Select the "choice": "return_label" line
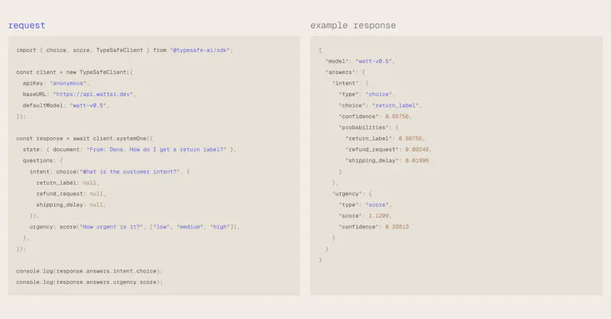Screen dimensions: 611x319 point(380,105)
